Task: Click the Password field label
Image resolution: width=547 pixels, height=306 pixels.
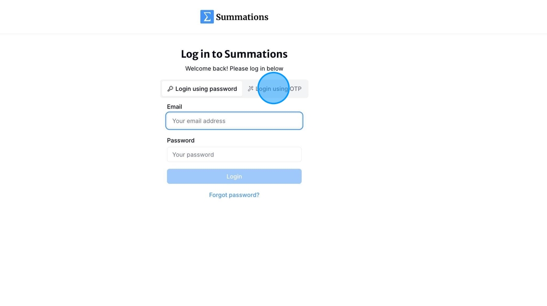Action: (x=181, y=140)
